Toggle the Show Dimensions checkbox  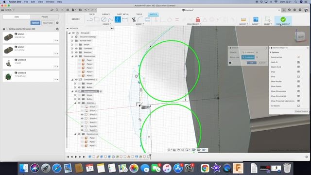[298, 91]
